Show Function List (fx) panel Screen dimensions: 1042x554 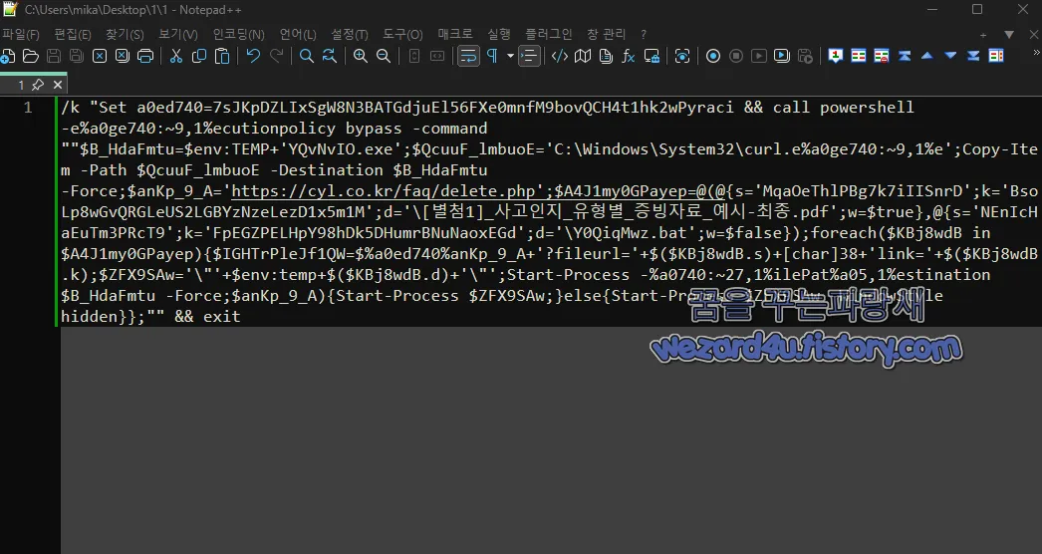[x=629, y=56]
